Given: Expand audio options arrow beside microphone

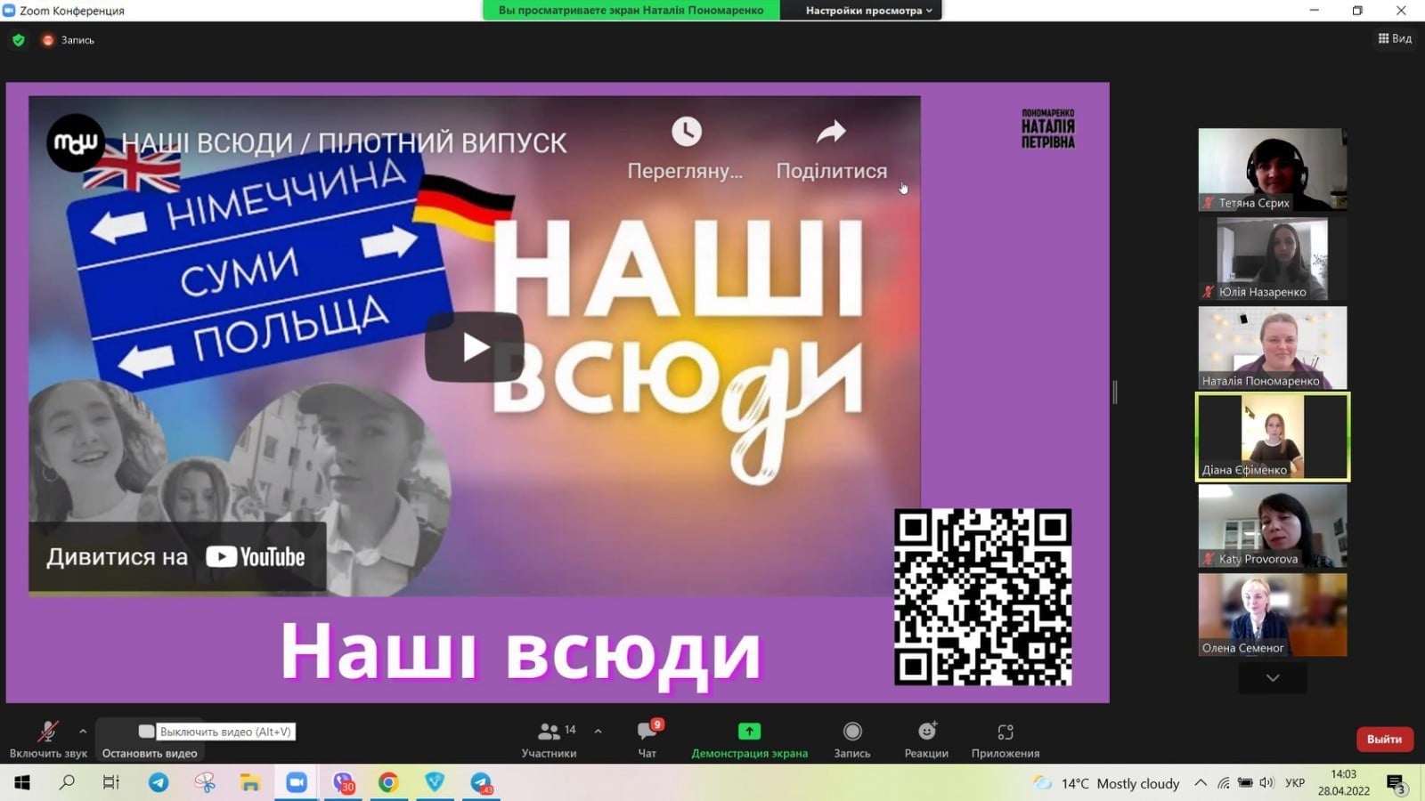Looking at the screenshot, I should click(x=83, y=732).
